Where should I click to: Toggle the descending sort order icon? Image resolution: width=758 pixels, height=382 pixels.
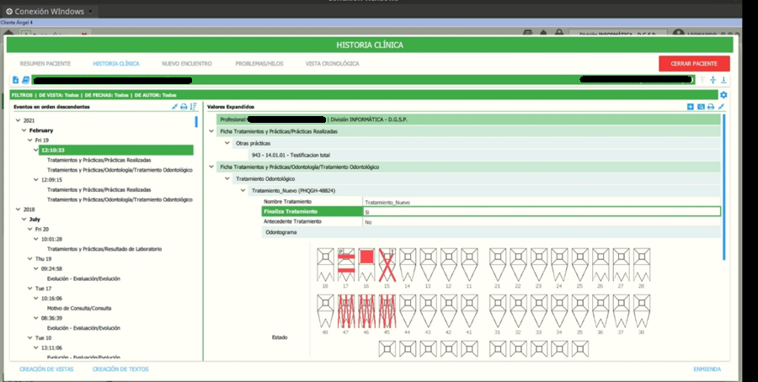[x=194, y=107]
